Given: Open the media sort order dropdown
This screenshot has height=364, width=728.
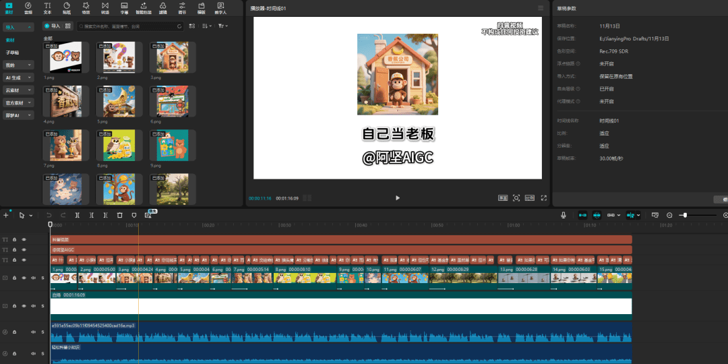Looking at the screenshot, I should pyautogui.click(x=207, y=26).
